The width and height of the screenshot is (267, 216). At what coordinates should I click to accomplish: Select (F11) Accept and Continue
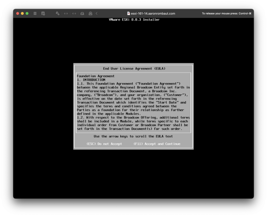[157, 144]
